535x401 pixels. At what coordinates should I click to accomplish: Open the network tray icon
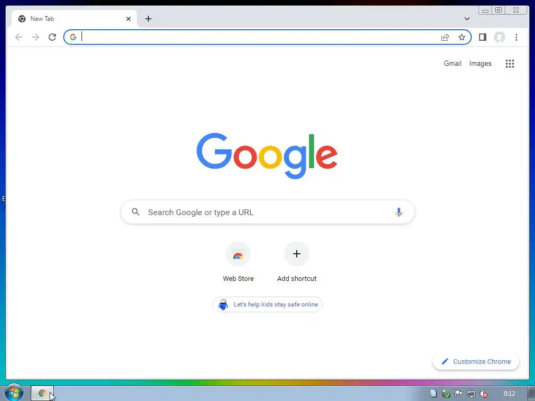tap(471, 394)
